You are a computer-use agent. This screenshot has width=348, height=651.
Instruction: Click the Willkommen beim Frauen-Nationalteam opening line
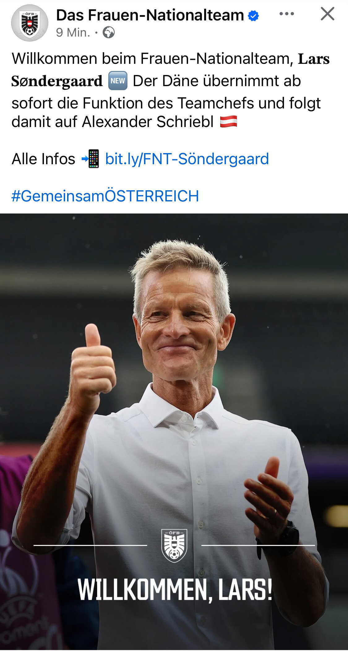[x=152, y=59]
